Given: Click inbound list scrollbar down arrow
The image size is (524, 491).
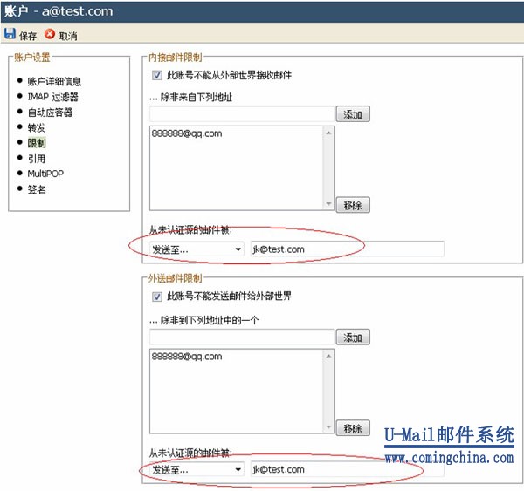Looking at the screenshot, I should (329, 203).
